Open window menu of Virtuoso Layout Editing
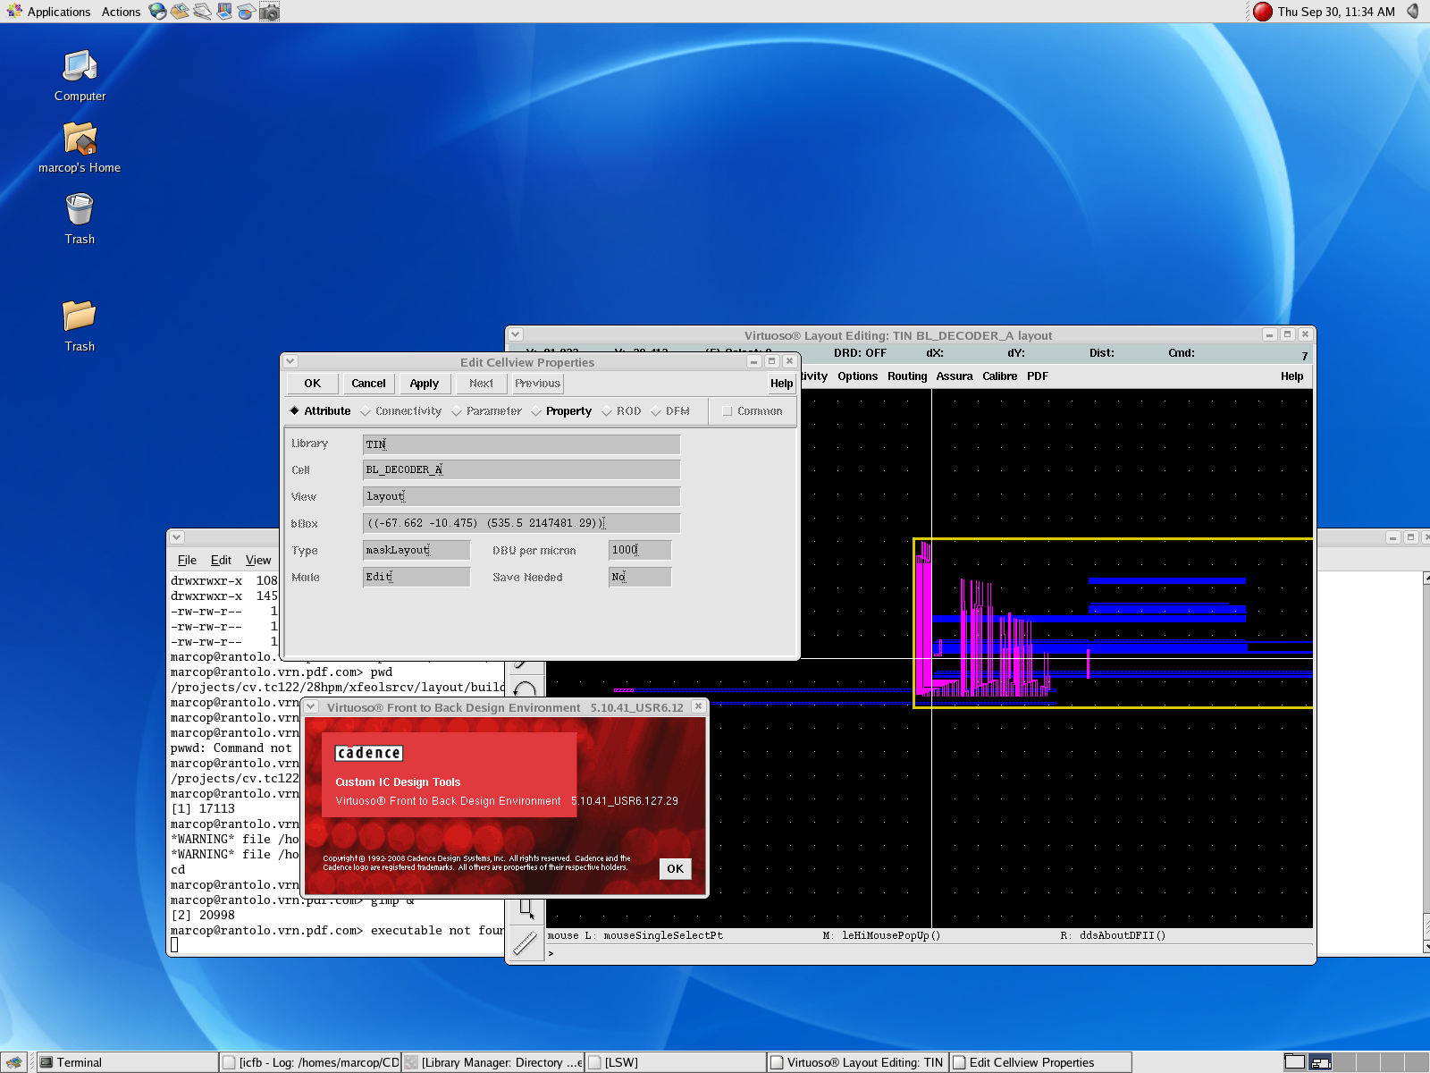Image resolution: width=1430 pixels, height=1073 pixels. pos(516,334)
